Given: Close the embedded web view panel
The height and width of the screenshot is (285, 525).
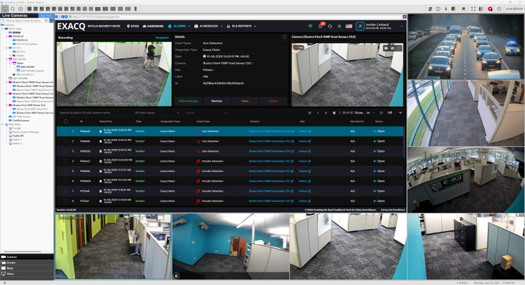Looking at the screenshot, I should coord(404,17).
